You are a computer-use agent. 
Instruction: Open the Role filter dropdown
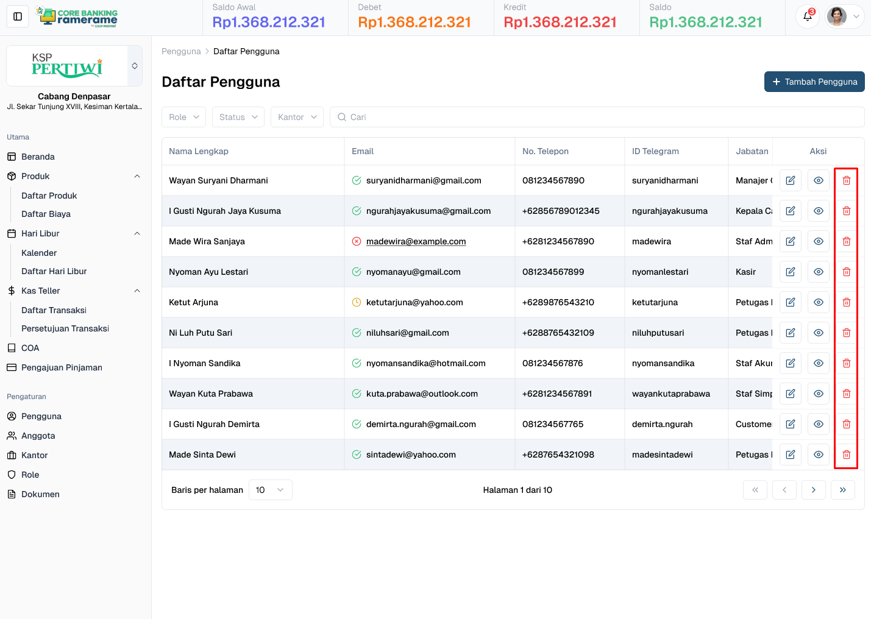184,117
